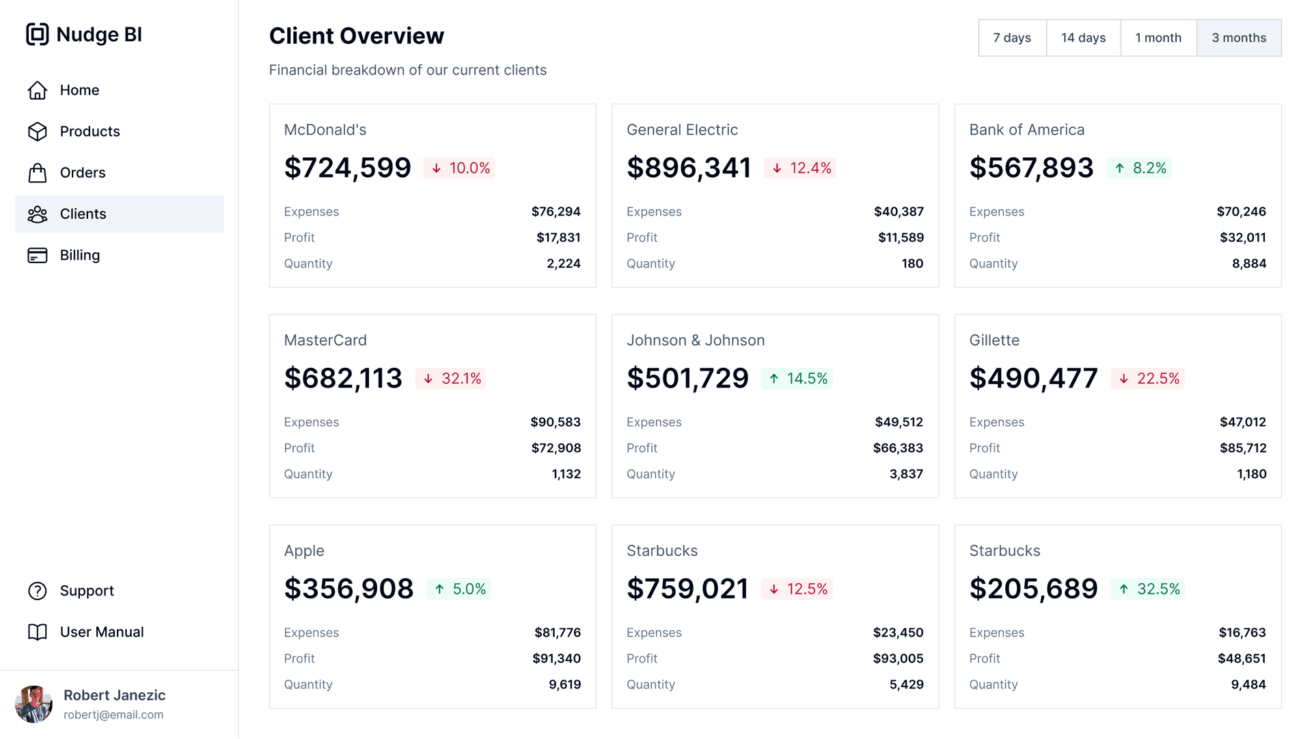
Task: Select the Home icon in sidebar
Action: tap(38, 90)
